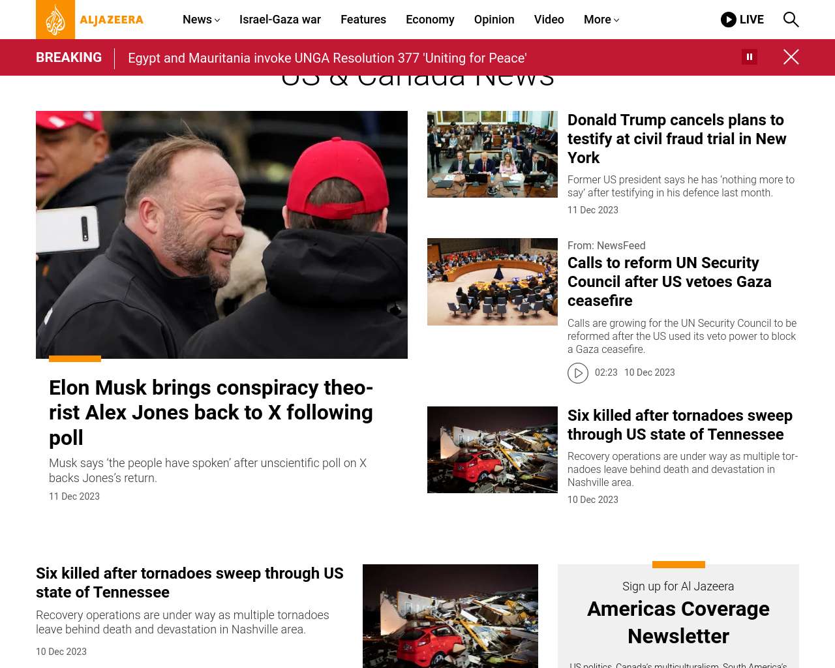Read the Elon Musk Alex Jones headline
Screen dimensions: 835x668
pyautogui.click(x=211, y=412)
